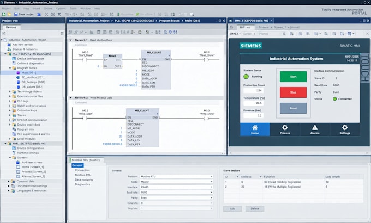This screenshot has height=223, width=371.
Task: Select Connection in the properties navigation
Action: point(82,170)
